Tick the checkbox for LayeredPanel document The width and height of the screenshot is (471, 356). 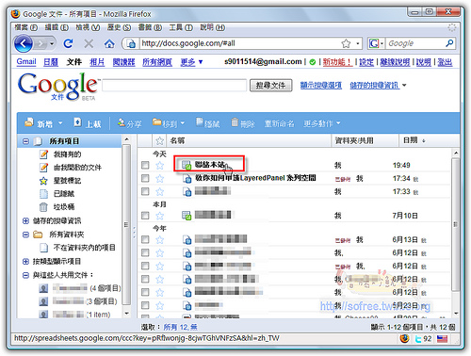coord(145,178)
